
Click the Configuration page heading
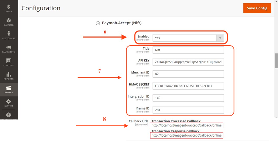[41, 8]
